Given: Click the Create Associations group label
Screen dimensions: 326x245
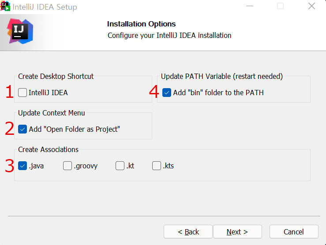Looking at the screenshot, I should point(48,149).
